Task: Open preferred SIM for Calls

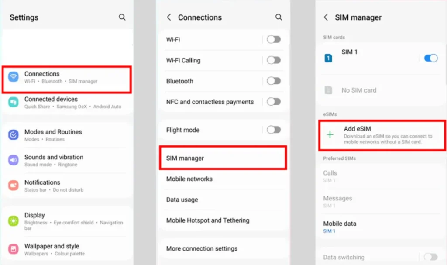Action: (381, 176)
